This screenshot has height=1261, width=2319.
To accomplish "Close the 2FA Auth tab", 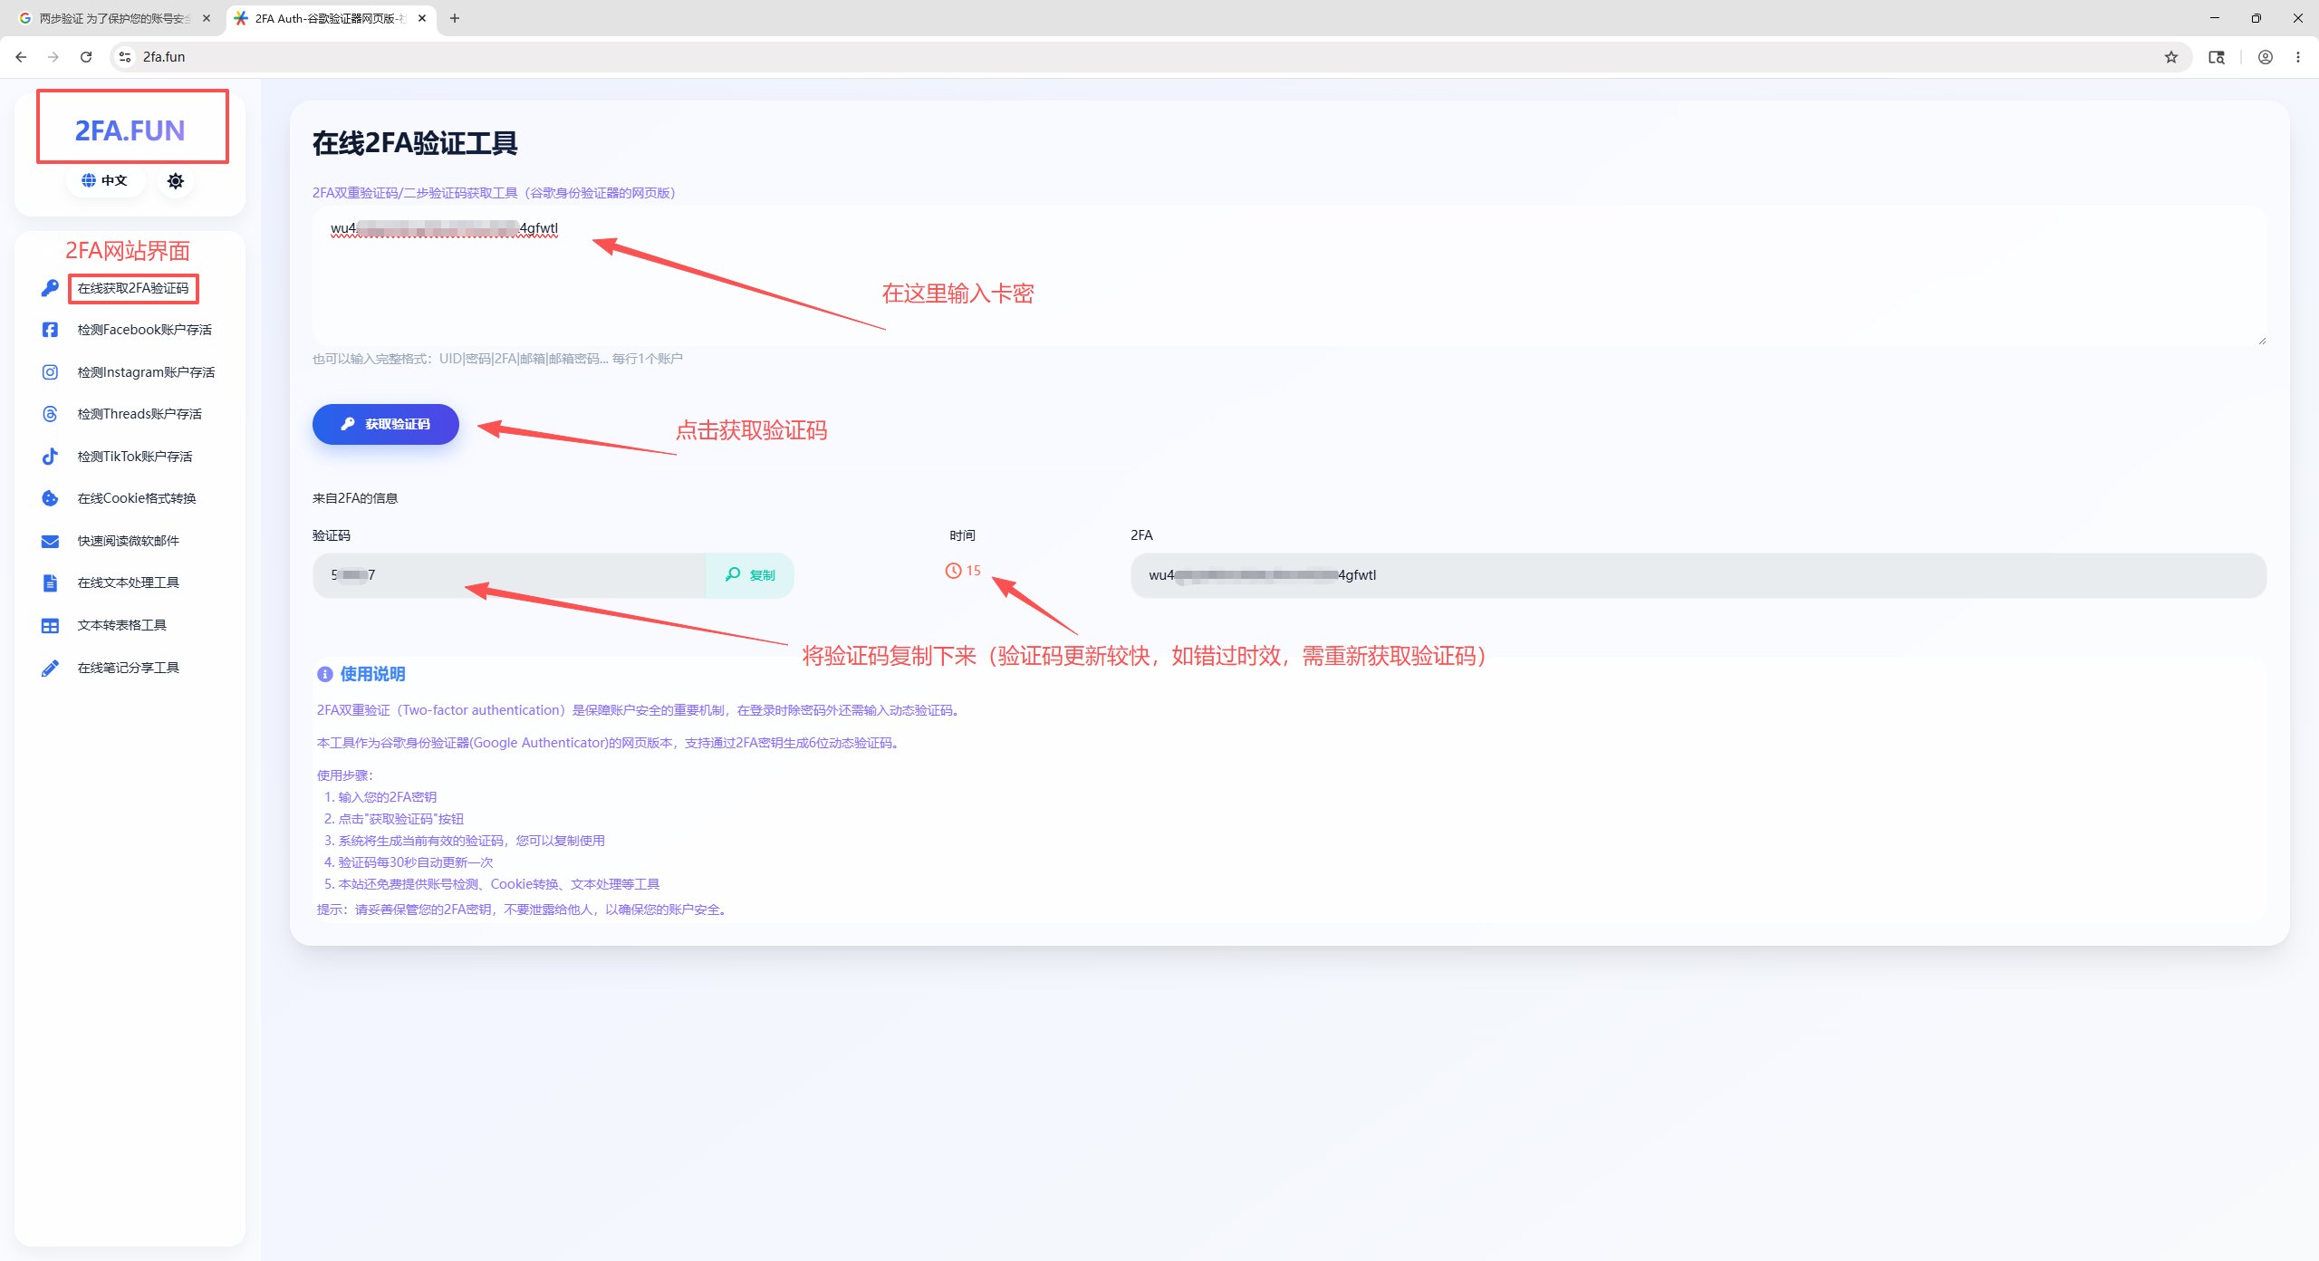I will point(422,18).
